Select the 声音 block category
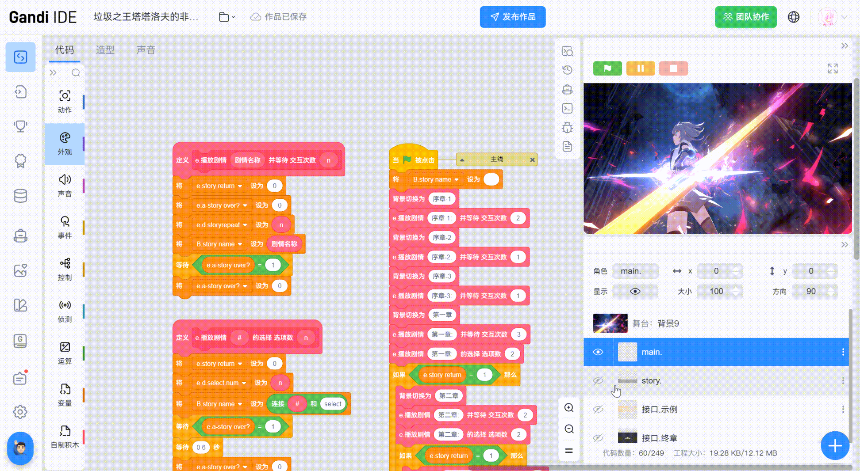 tap(65, 186)
